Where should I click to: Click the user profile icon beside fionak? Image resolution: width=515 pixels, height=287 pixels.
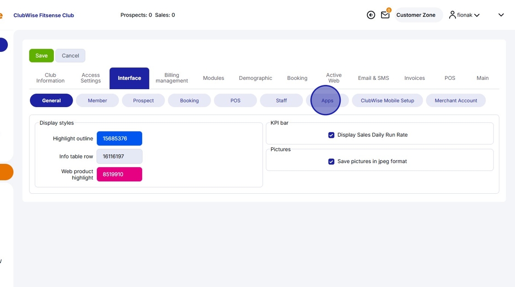452,15
